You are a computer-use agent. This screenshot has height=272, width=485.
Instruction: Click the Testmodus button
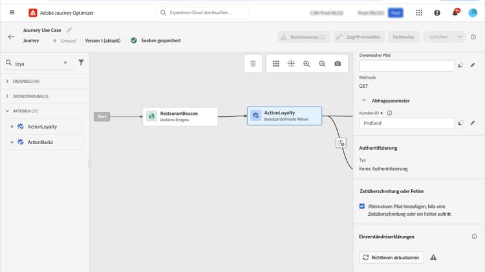(x=403, y=37)
